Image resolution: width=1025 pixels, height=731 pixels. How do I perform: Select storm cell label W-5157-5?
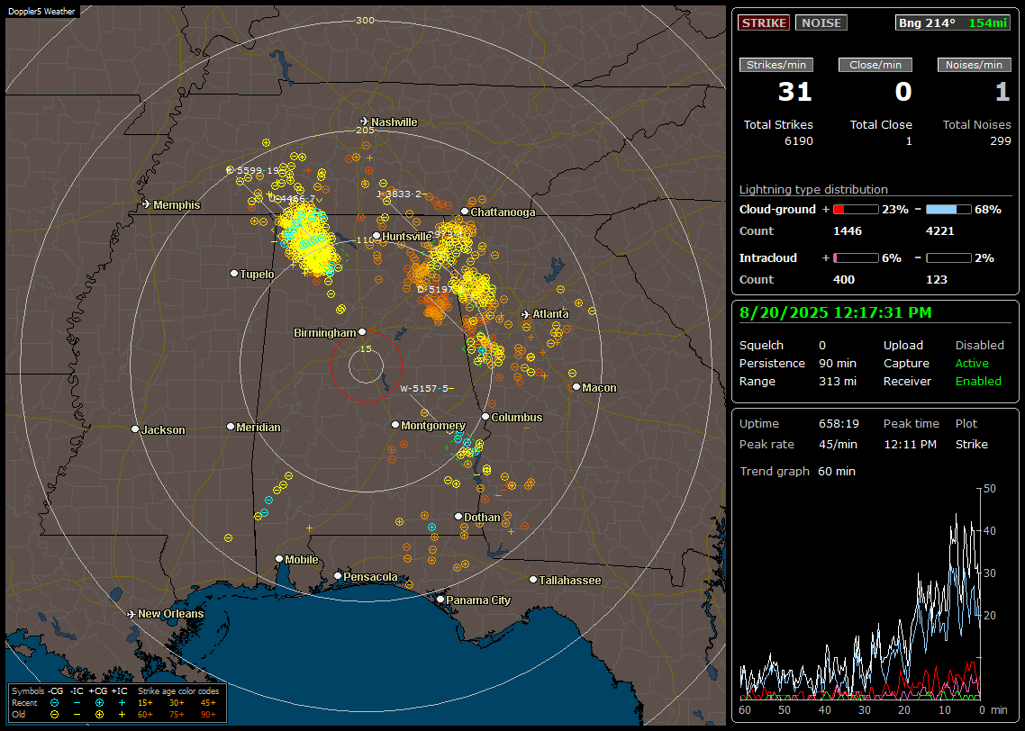coord(425,389)
